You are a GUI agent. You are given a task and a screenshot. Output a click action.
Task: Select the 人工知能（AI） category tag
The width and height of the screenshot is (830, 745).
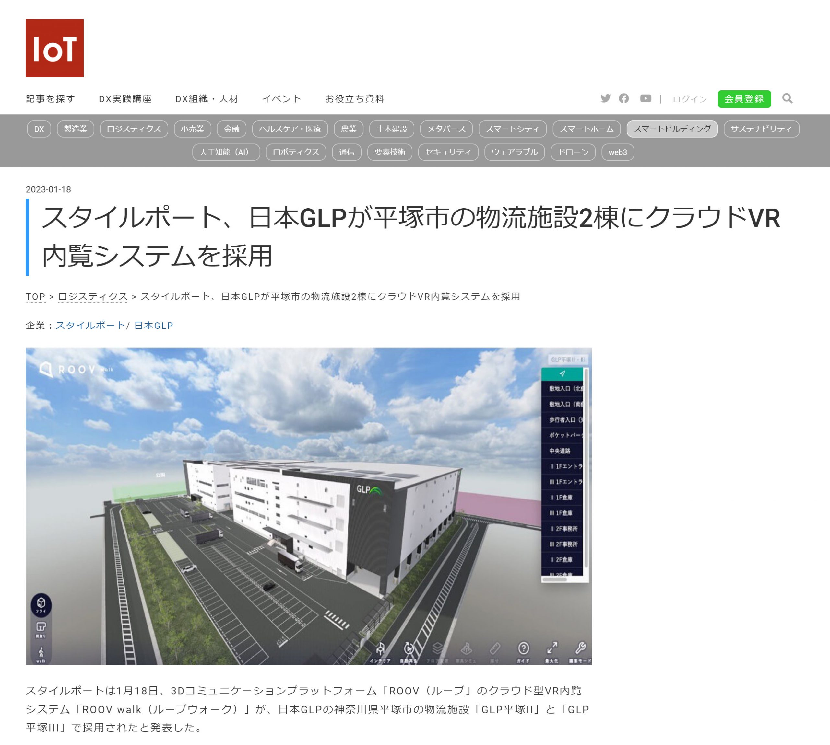click(x=226, y=152)
